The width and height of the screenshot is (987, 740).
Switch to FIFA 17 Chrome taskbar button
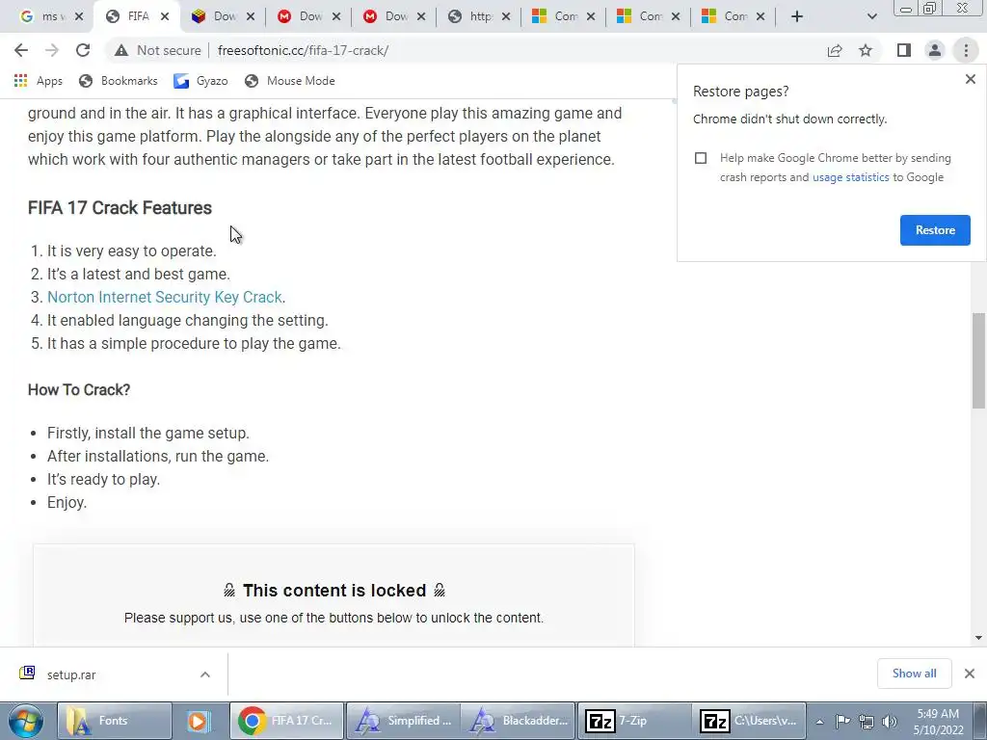point(287,721)
